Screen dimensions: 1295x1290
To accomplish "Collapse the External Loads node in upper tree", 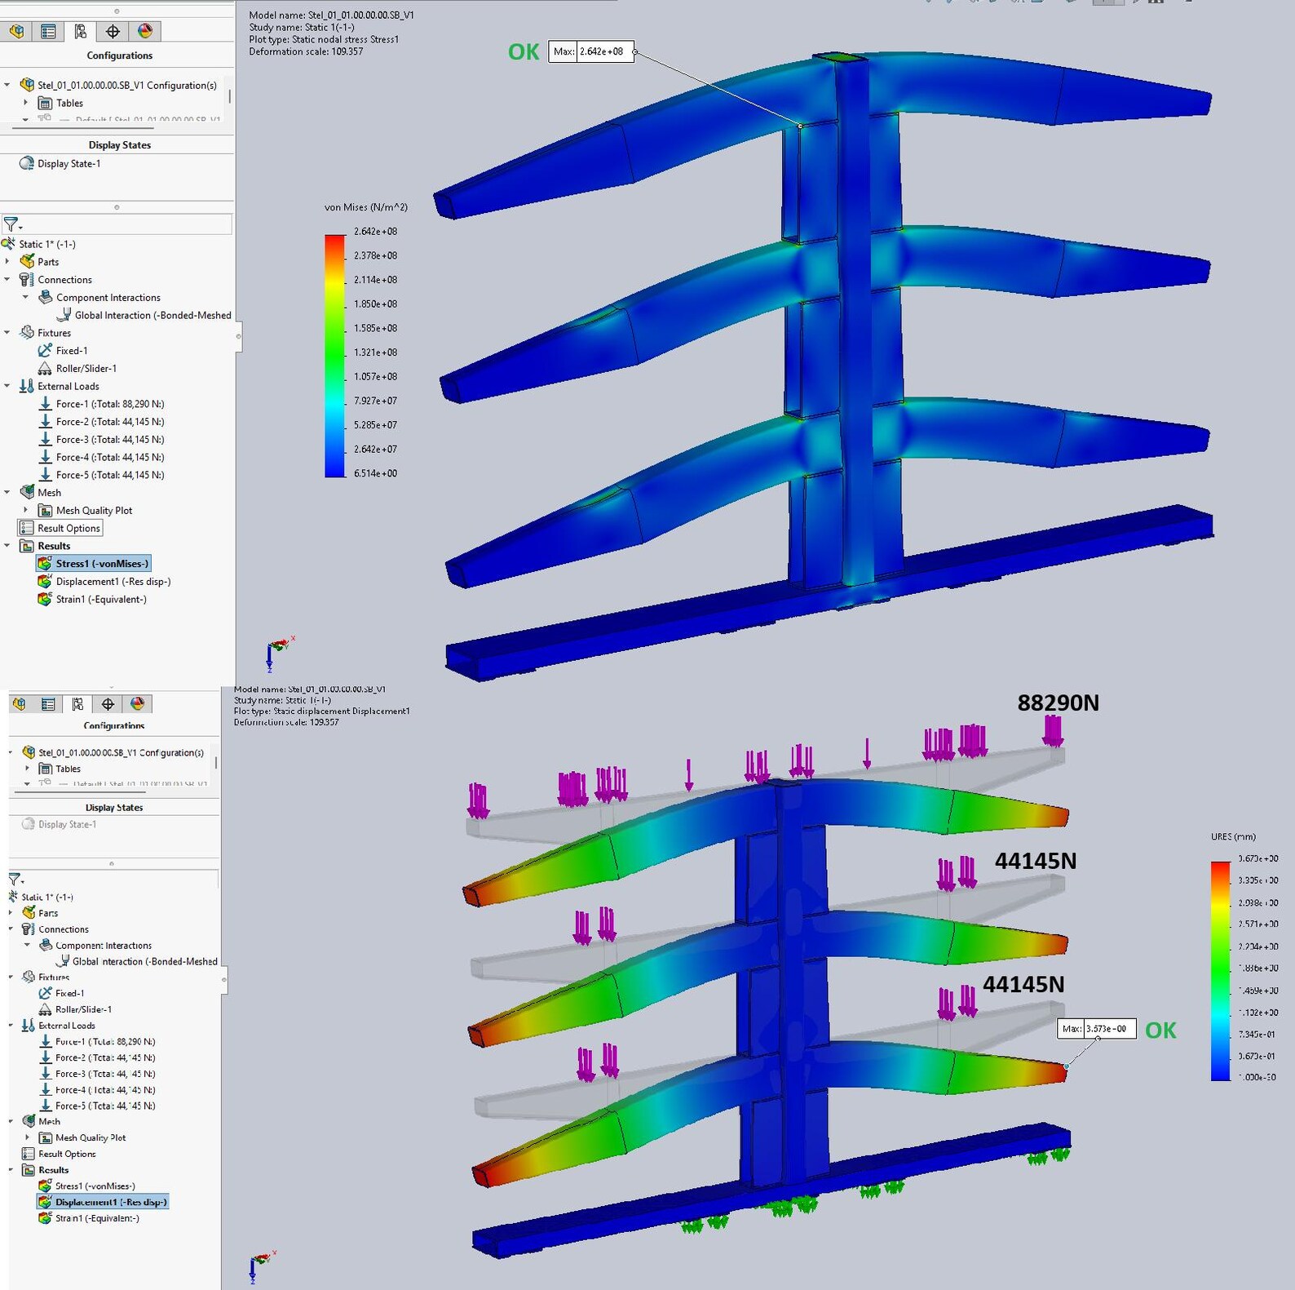I will pos(7,386).
